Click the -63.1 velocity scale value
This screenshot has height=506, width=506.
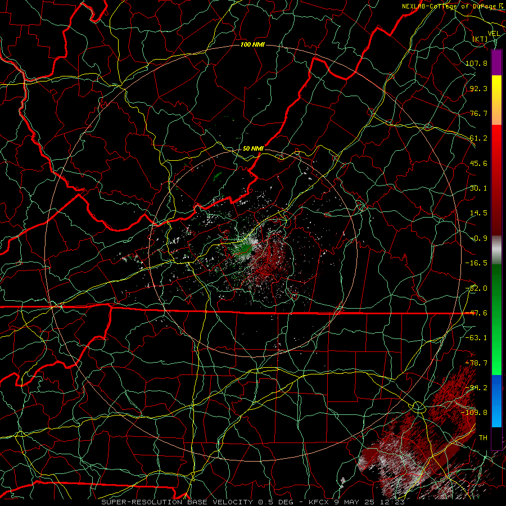(x=476, y=338)
